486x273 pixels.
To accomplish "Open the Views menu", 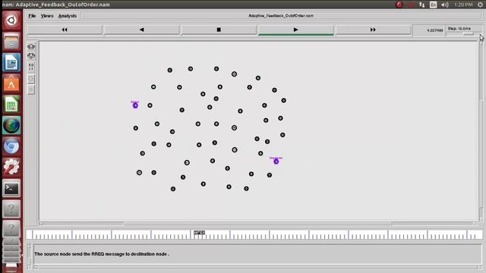I will pyautogui.click(x=47, y=16).
